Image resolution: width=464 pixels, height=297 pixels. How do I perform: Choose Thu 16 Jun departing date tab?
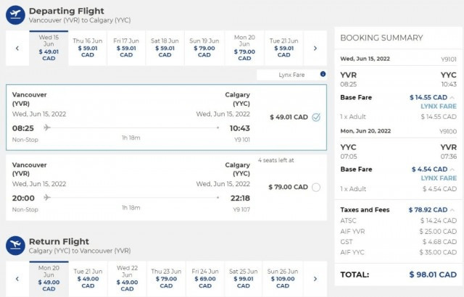pyautogui.click(x=88, y=49)
